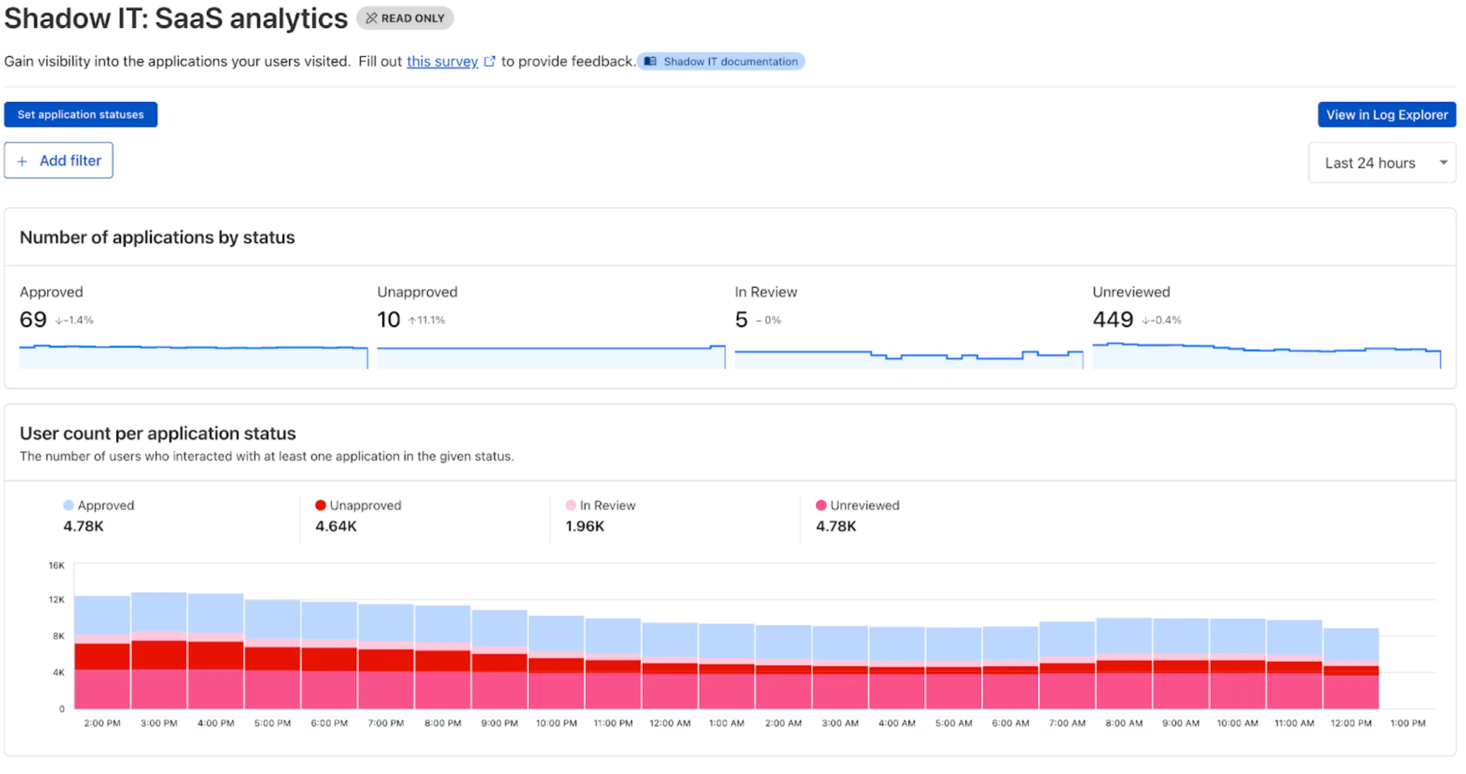This screenshot has height=774, width=1466.
Task: Click the pin icon inside the READ ONLY badge
Action: click(371, 18)
